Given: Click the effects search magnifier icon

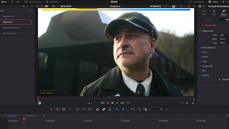Looking at the screenshot, I should tap(24, 6).
